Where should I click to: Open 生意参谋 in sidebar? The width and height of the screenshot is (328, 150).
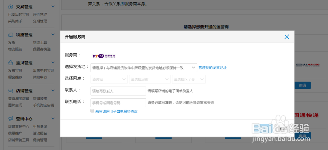(x=40, y=126)
